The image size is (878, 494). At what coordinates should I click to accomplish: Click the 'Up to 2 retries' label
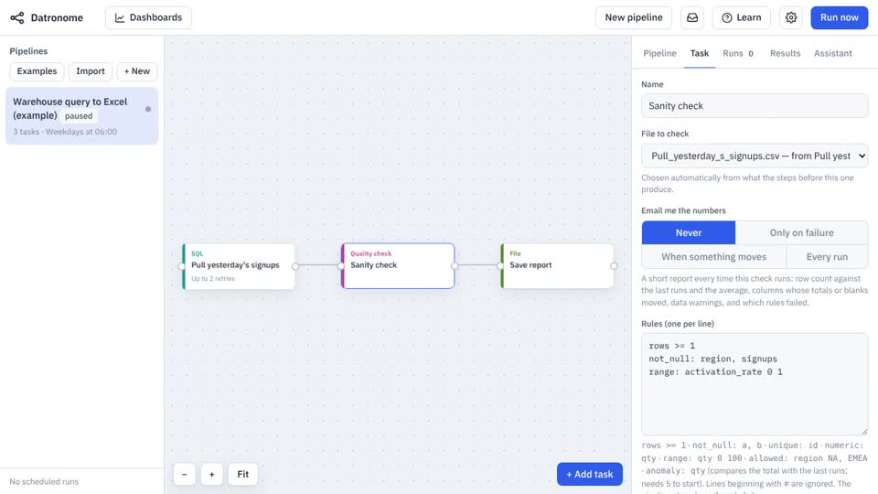[x=213, y=278]
